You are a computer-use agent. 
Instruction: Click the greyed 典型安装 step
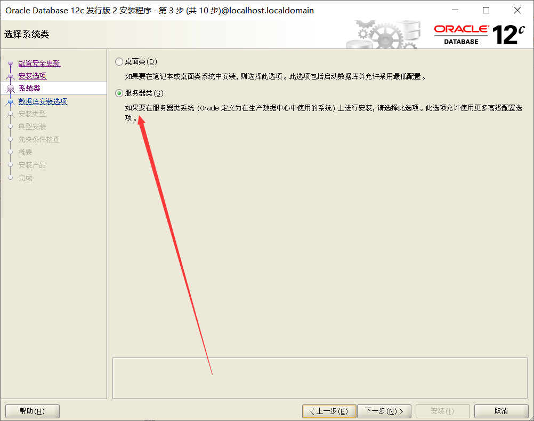32,126
